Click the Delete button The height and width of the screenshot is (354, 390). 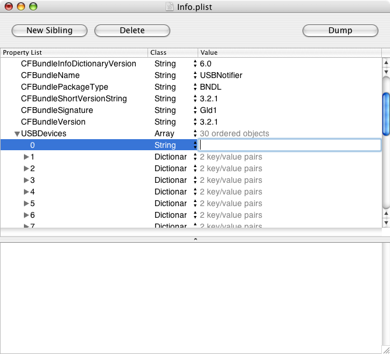coord(132,30)
